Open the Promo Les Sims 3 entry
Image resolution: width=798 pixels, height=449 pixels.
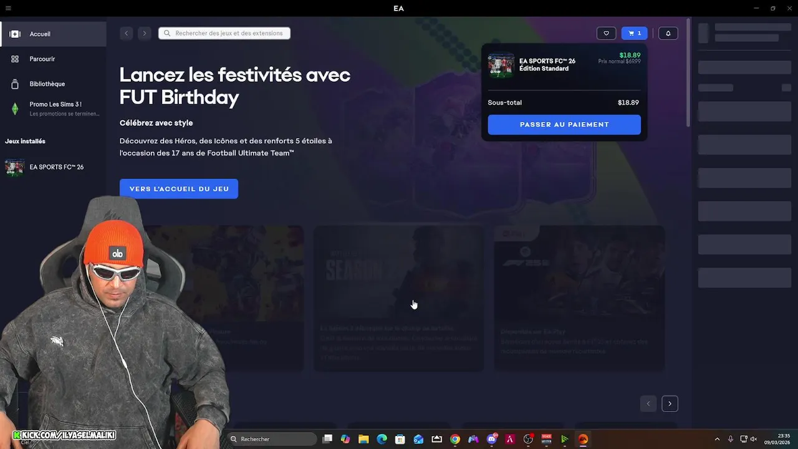click(53, 109)
